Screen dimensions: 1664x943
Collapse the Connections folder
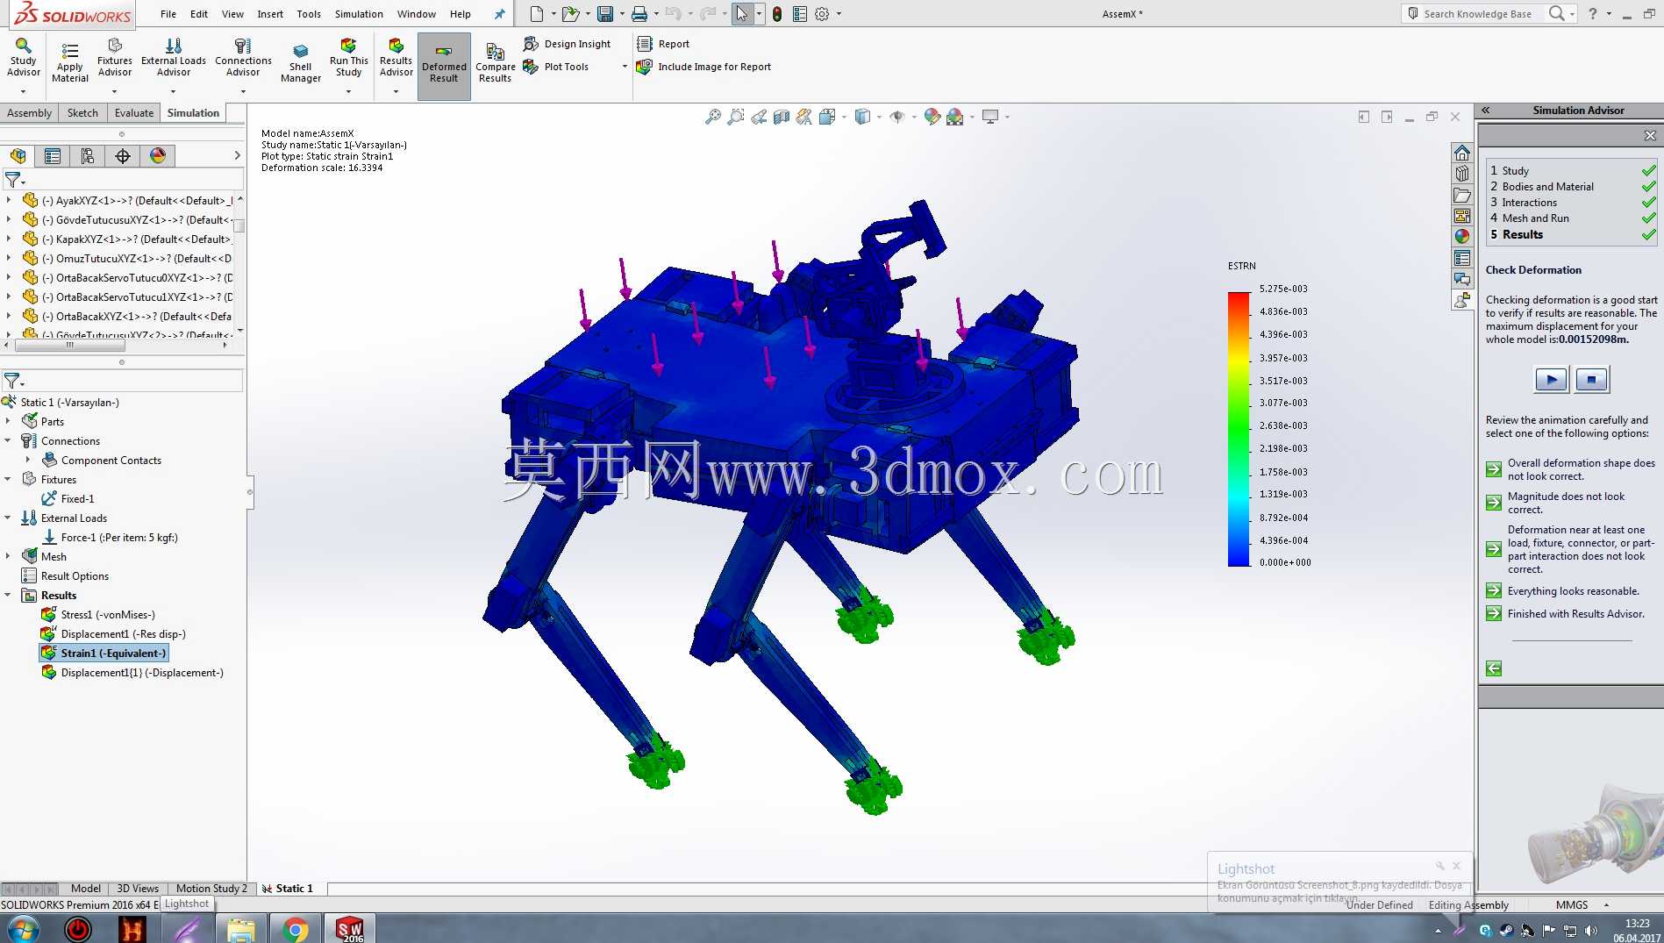pyautogui.click(x=8, y=441)
